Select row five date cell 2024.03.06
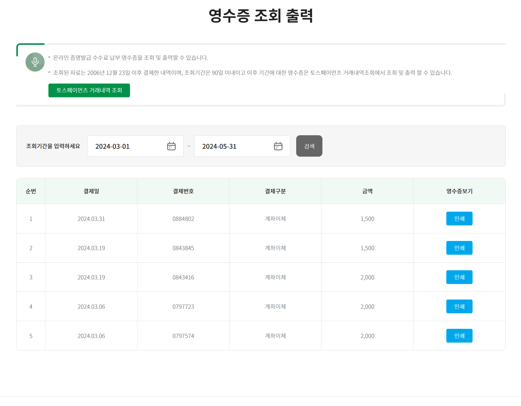Screen dimensions: 521x406 [91, 336]
